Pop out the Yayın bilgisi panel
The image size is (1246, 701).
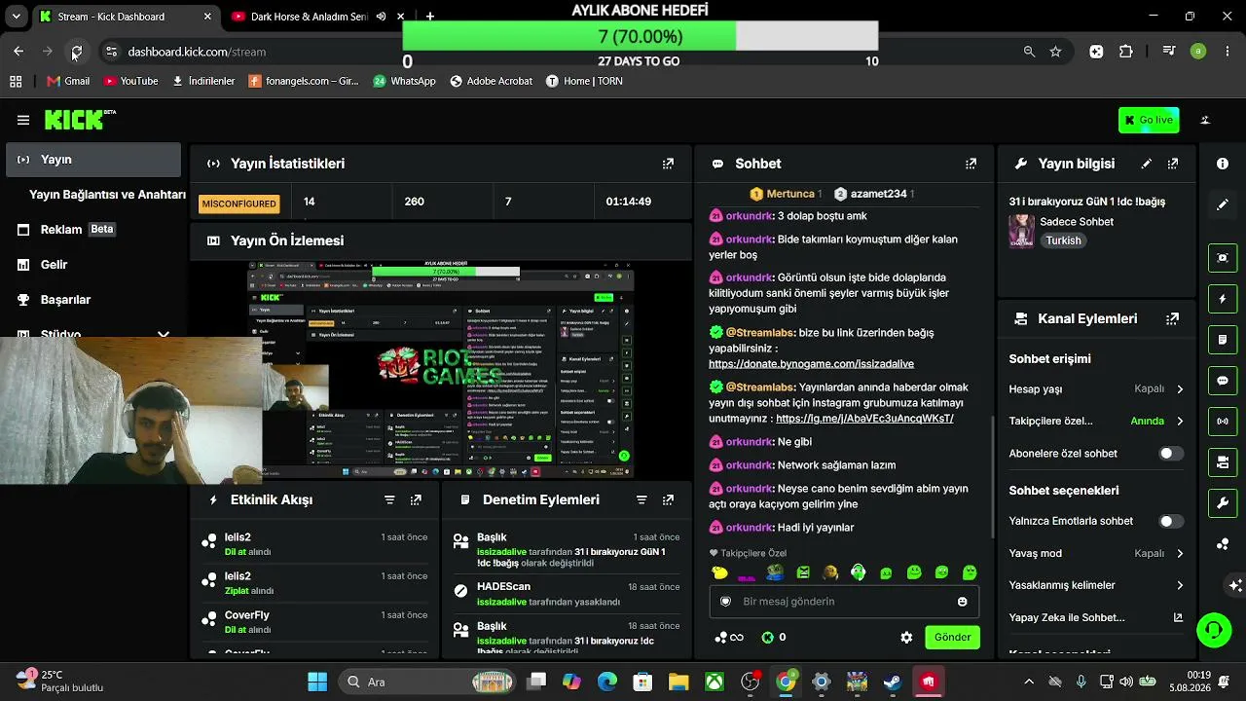pyautogui.click(x=1173, y=164)
